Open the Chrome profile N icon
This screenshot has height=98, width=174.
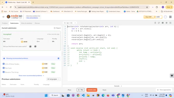(x=163, y=7)
